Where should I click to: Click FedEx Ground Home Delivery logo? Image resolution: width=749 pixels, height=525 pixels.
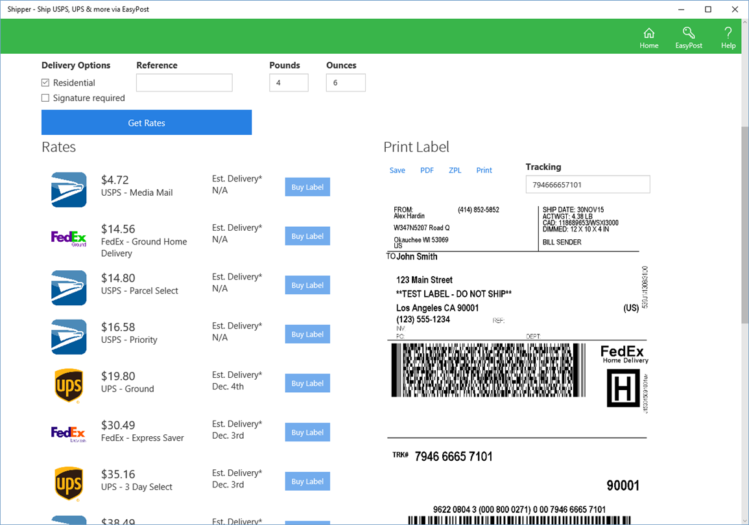pyautogui.click(x=69, y=238)
